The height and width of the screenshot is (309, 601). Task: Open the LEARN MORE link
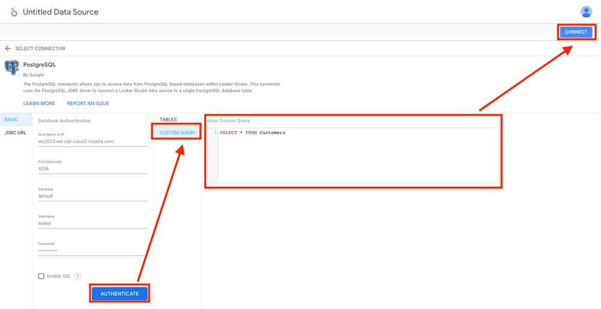(39, 103)
